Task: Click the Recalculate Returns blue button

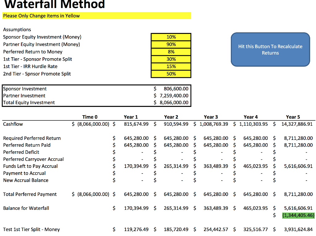Action: 270,50
